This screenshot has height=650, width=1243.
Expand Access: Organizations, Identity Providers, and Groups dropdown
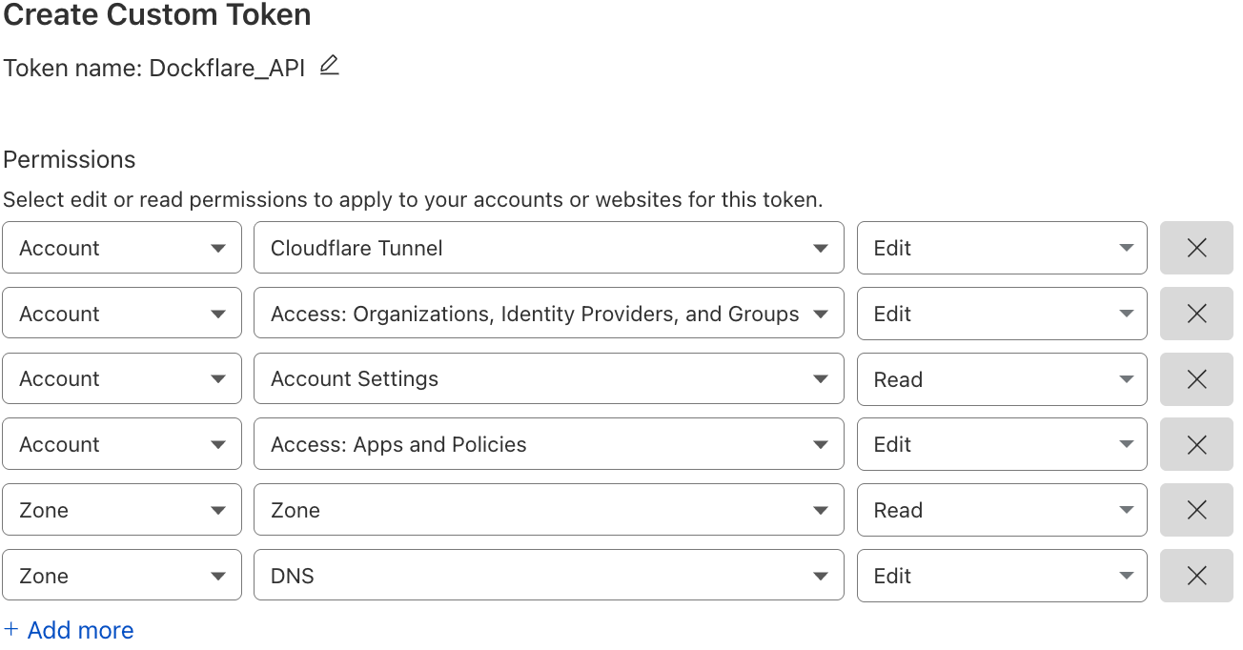point(548,314)
